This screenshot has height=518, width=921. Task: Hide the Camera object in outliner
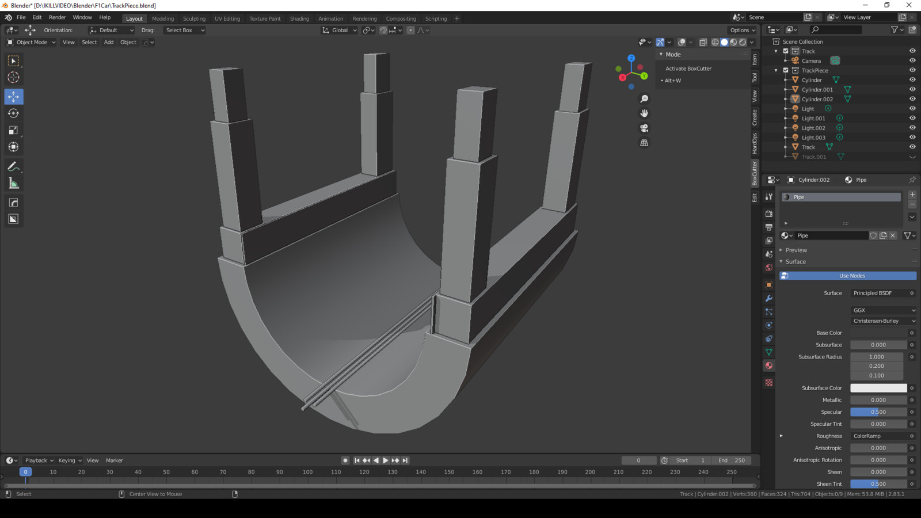[912, 60]
